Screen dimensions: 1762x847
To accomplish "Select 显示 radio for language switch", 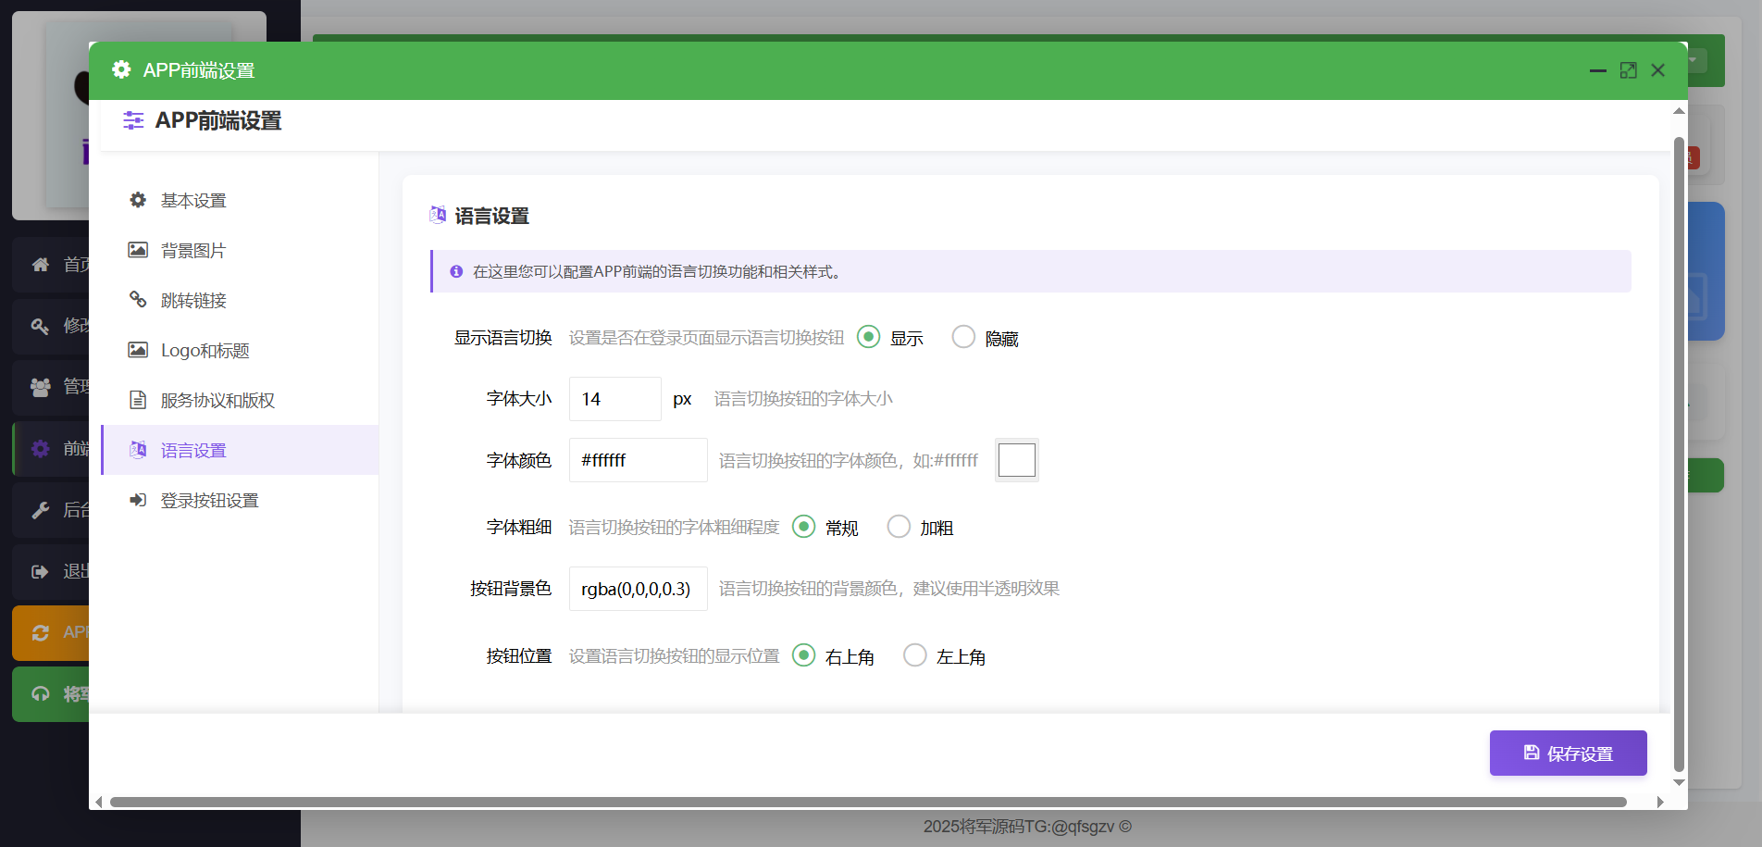I will [868, 337].
